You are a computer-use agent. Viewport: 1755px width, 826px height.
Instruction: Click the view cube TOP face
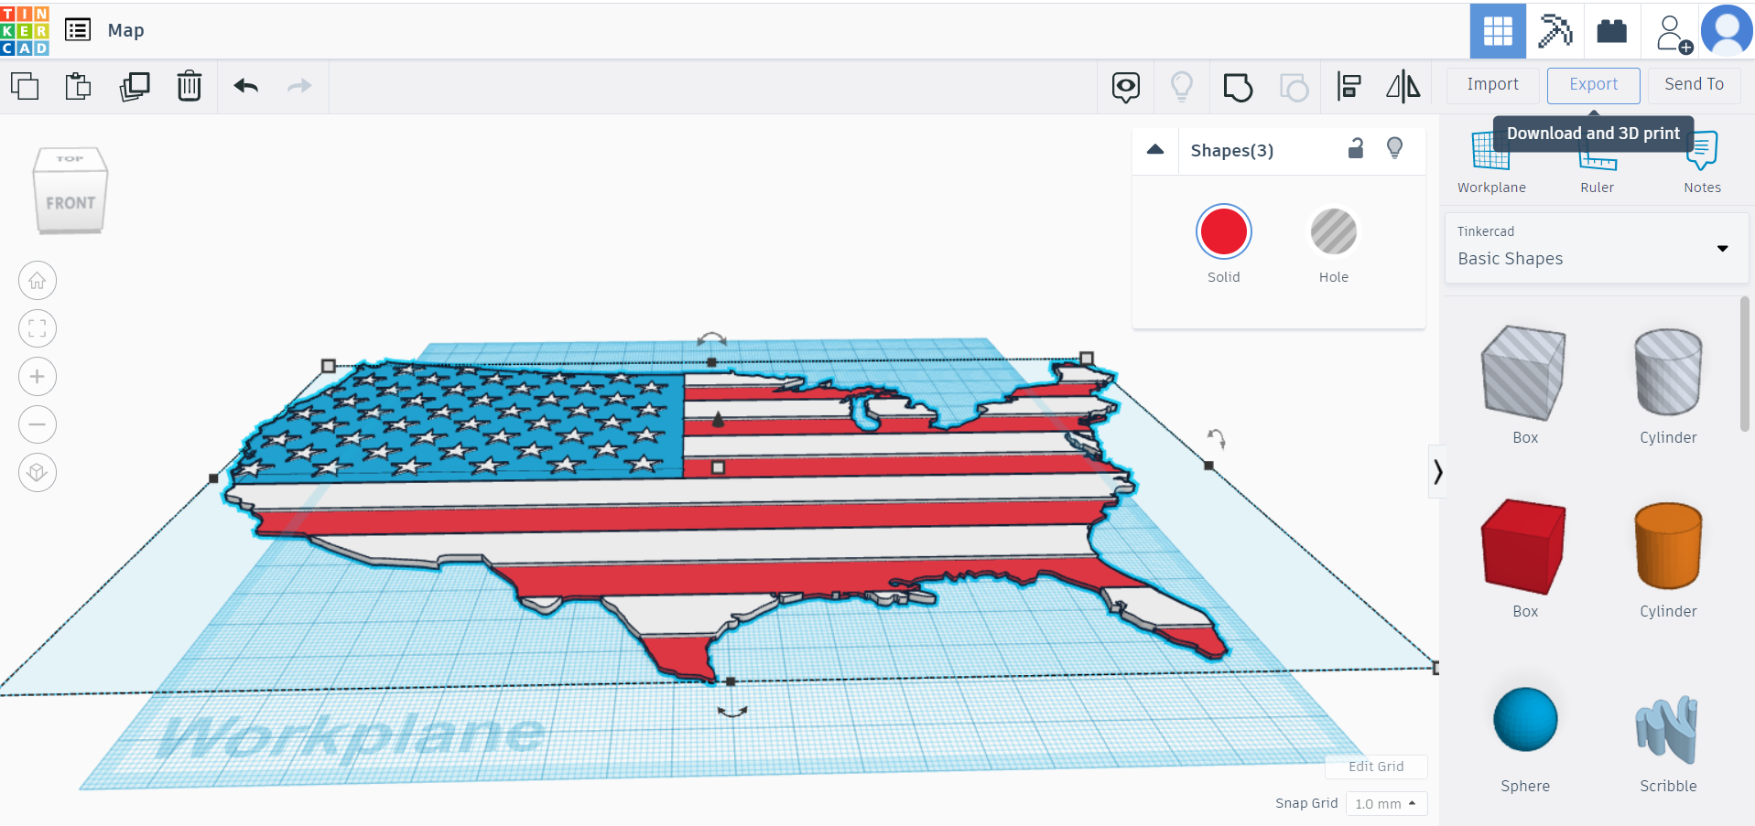click(x=70, y=159)
